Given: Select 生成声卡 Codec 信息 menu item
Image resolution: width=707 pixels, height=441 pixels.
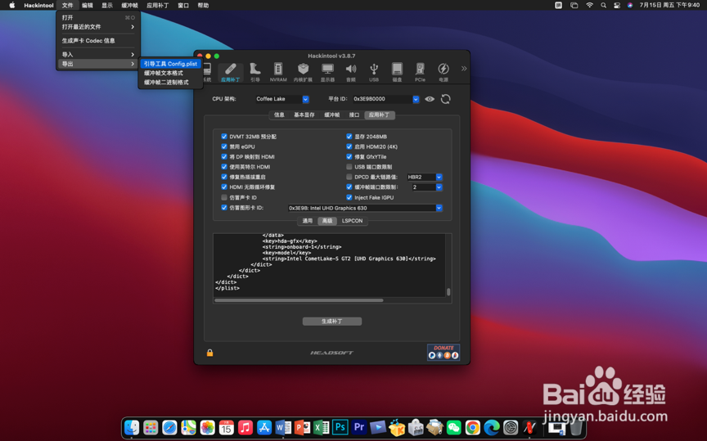Looking at the screenshot, I should coord(98,41).
